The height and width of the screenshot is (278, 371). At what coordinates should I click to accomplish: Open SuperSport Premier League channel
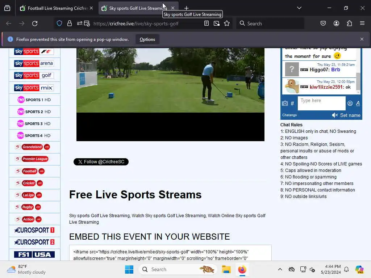32,159
